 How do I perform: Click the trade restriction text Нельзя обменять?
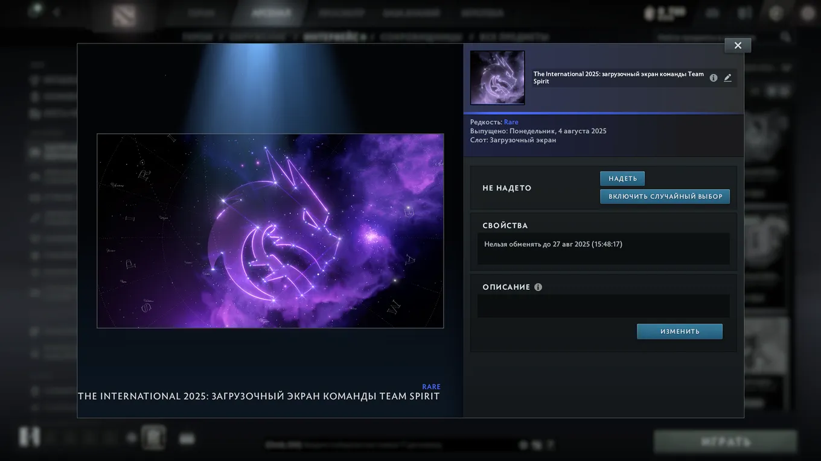click(x=553, y=245)
